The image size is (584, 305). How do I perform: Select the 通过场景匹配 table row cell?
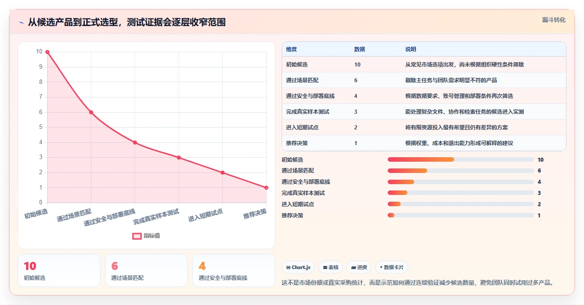(302, 80)
